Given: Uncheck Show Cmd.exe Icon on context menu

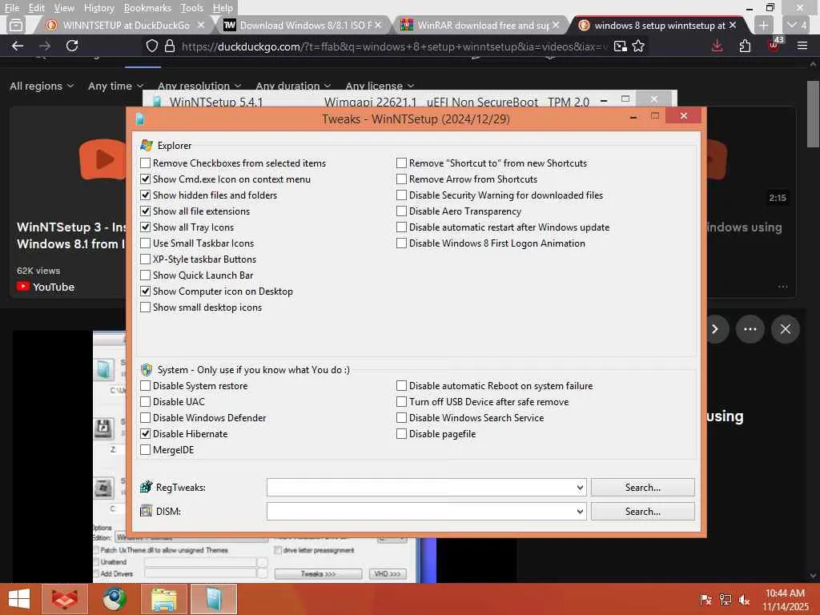Looking at the screenshot, I should point(146,179).
